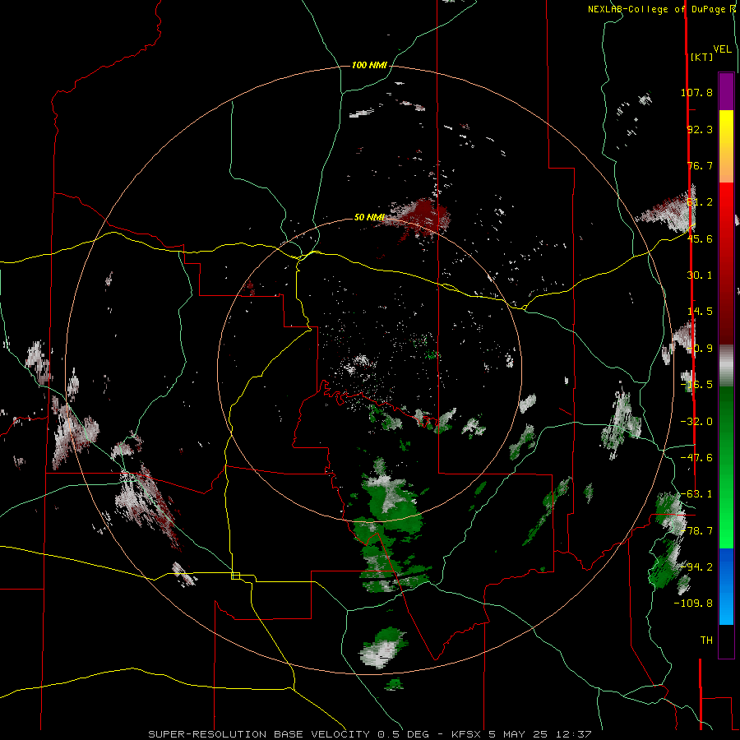Click the 30.1 scale value

click(x=700, y=275)
